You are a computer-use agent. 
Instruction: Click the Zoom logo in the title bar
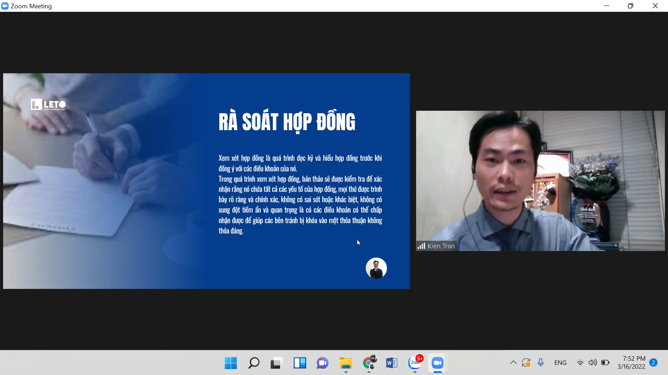coord(5,6)
